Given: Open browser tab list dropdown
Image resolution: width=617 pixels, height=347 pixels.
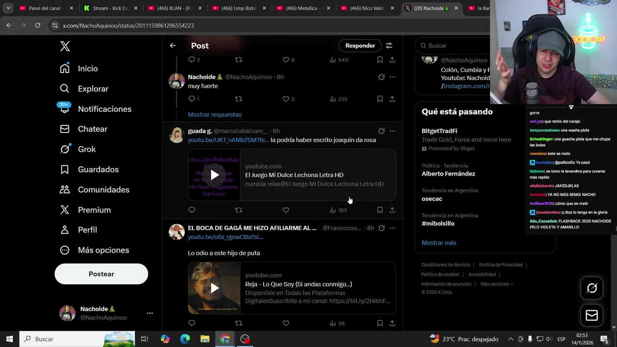Looking at the screenshot, I should (x=8, y=8).
